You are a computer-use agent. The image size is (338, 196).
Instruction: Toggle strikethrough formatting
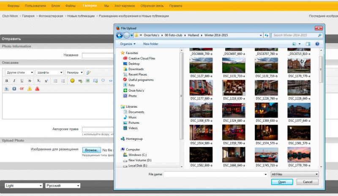pos(30,81)
